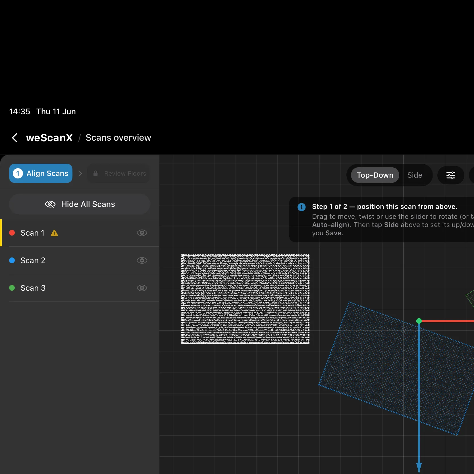This screenshot has width=474, height=474.
Task: Click the Thu 11 Jun date
Action: (x=56, y=111)
